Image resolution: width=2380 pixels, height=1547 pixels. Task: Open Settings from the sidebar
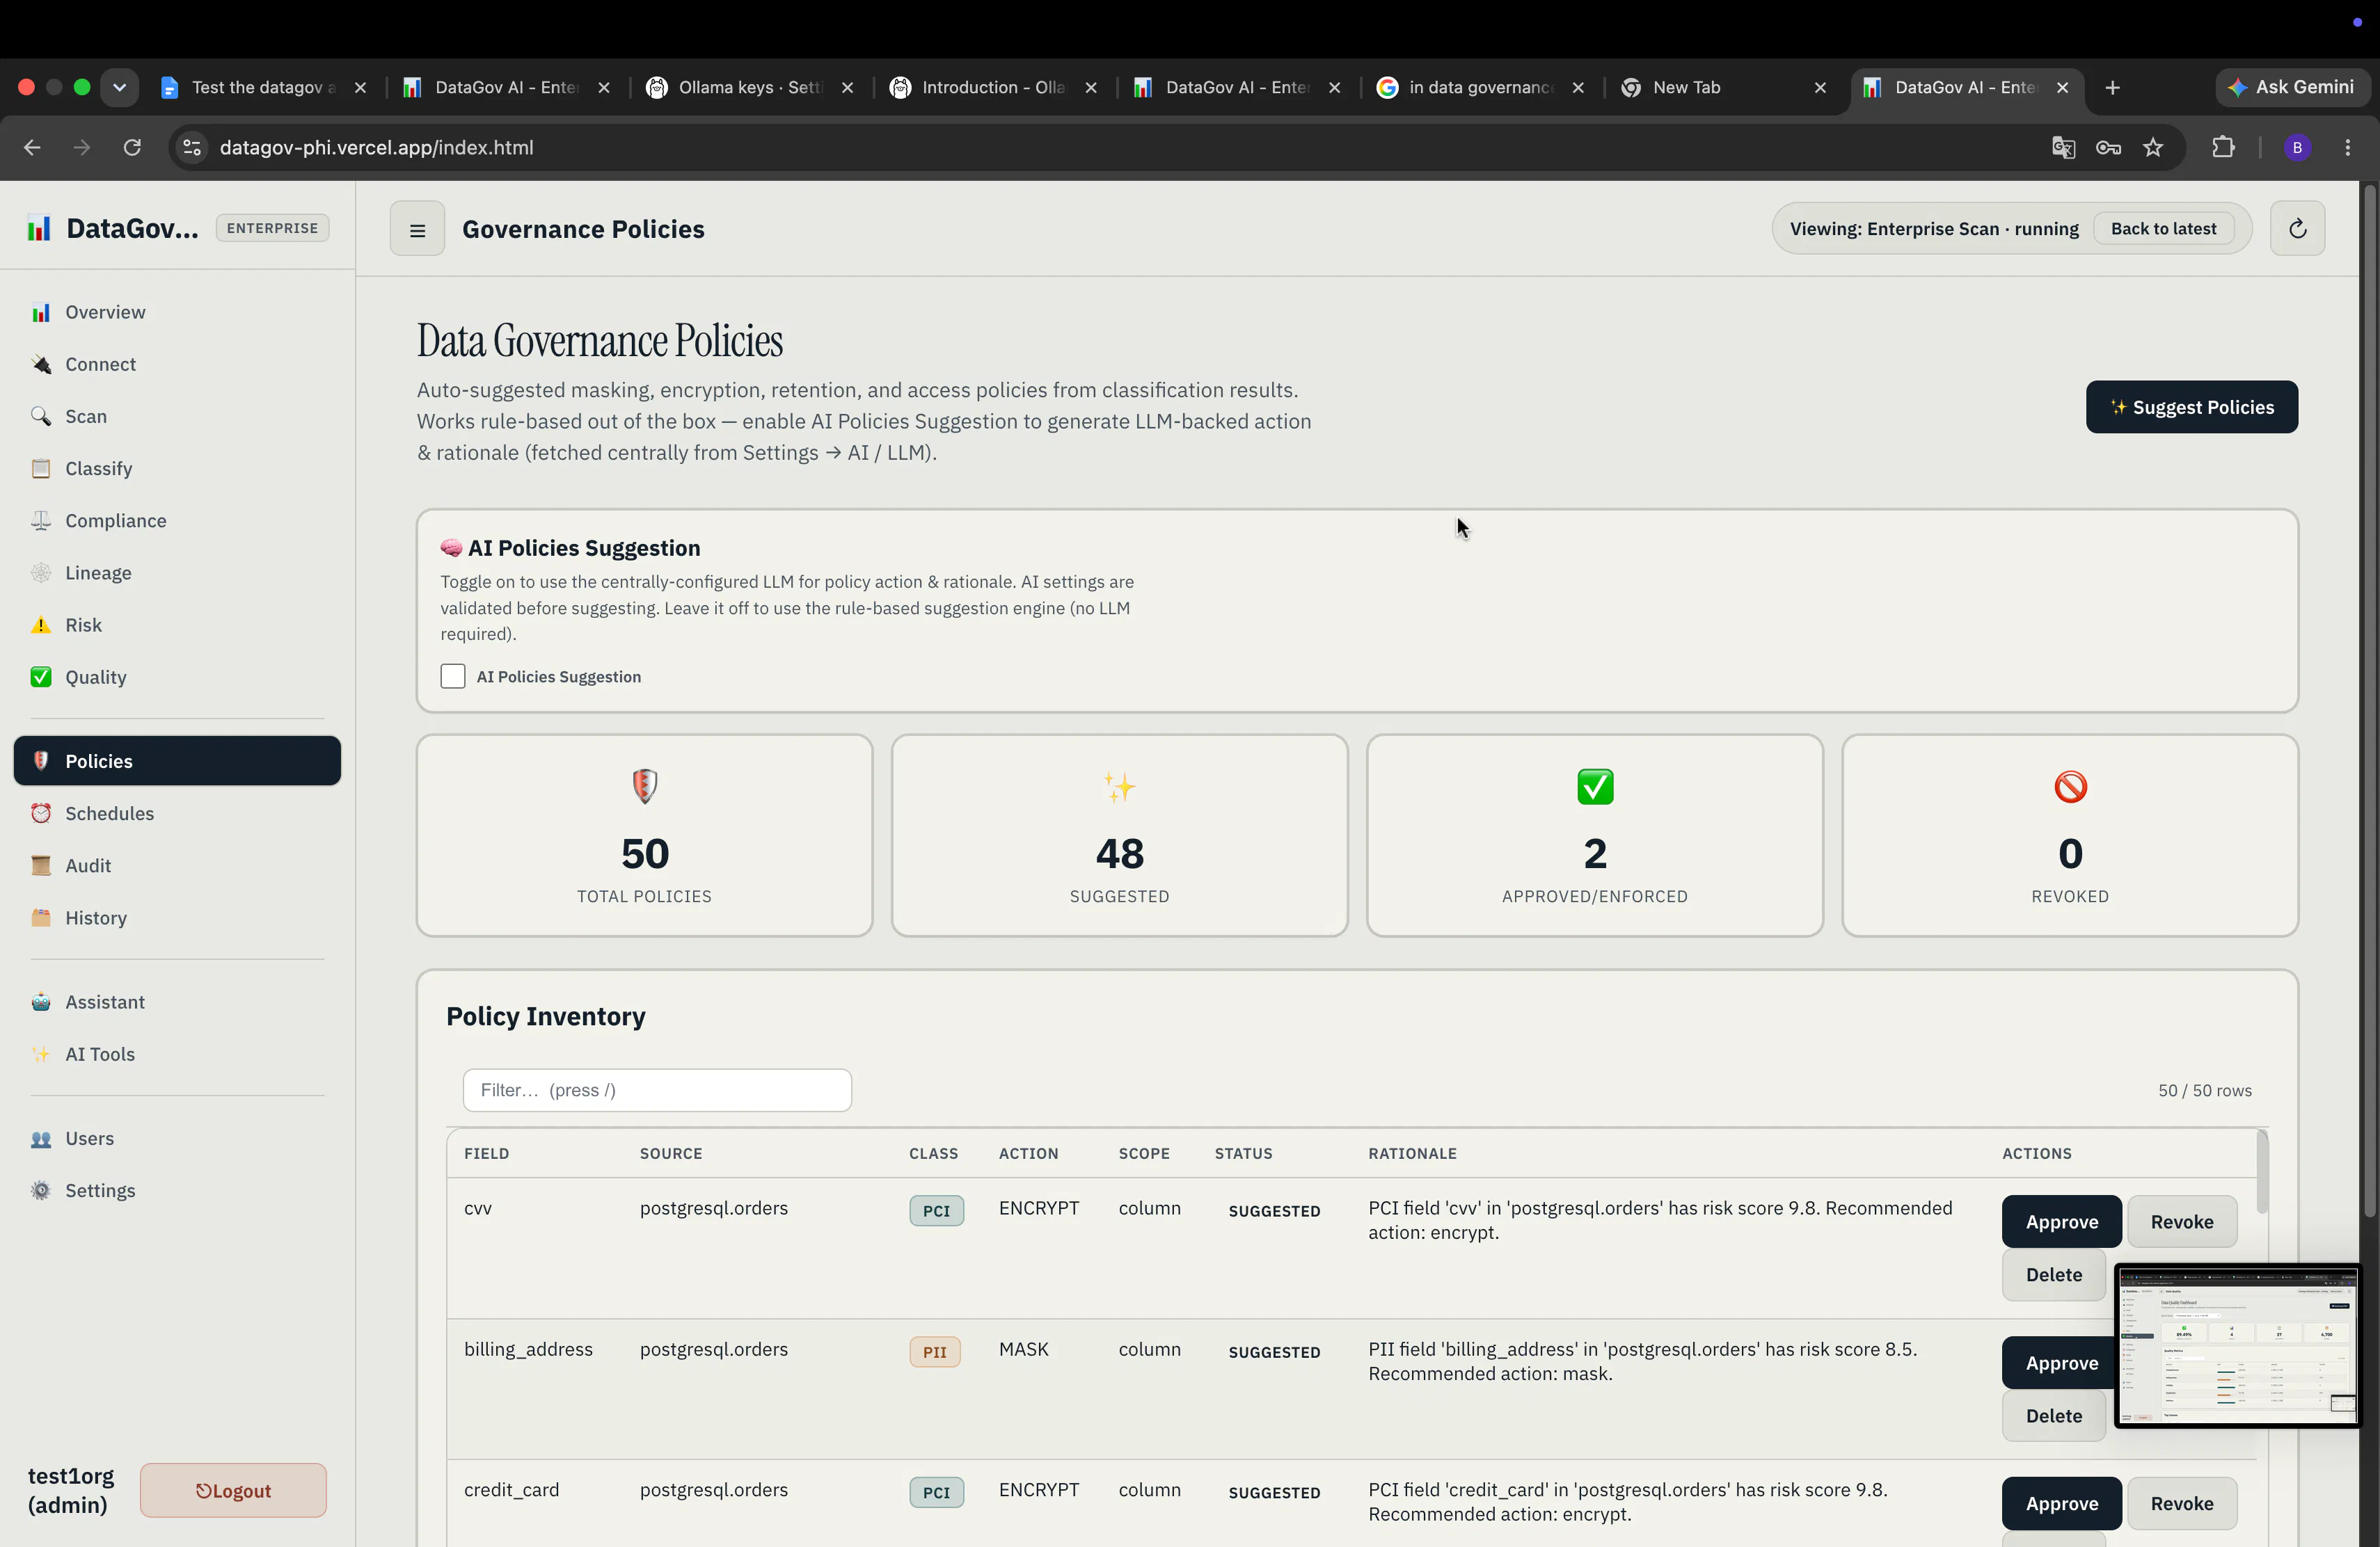pyautogui.click(x=176, y=1190)
